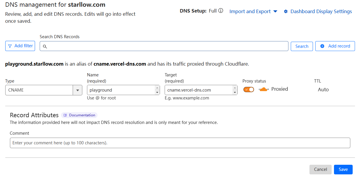Click the Add filter button

[20, 46]
